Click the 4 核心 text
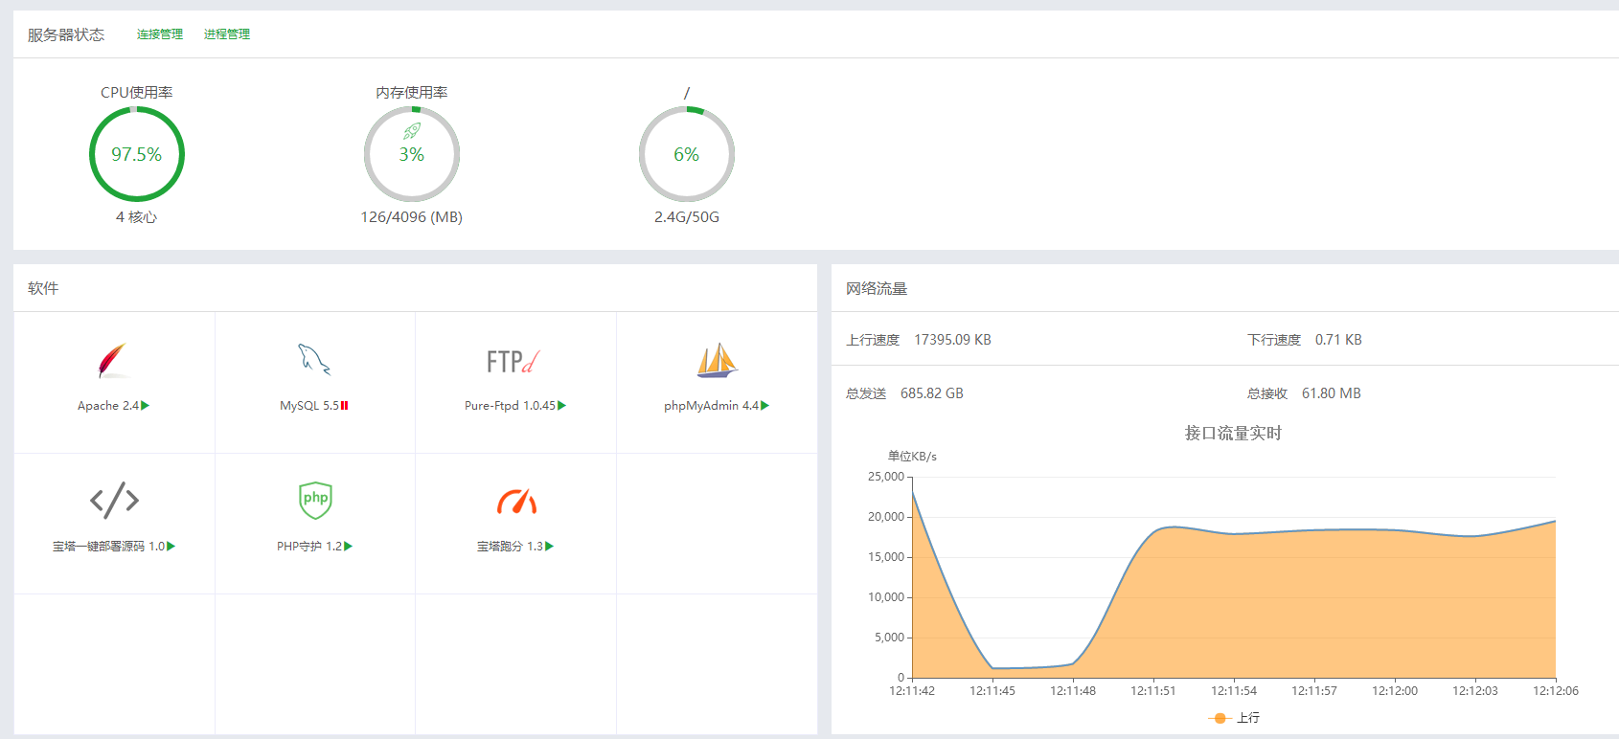The width and height of the screenshot is (1619, 739). 137,217
